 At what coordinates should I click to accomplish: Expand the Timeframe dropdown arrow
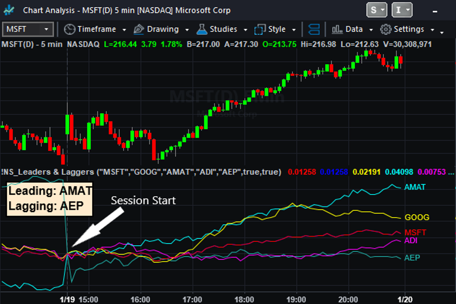124,30
